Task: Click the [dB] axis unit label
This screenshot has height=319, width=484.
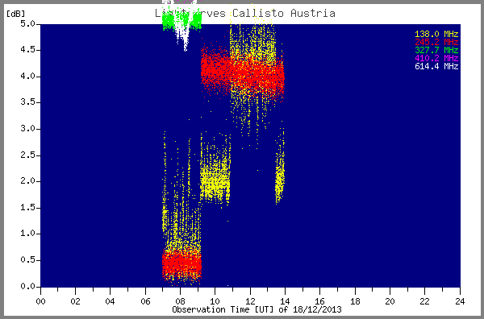Action: click(x=16, y=14)
